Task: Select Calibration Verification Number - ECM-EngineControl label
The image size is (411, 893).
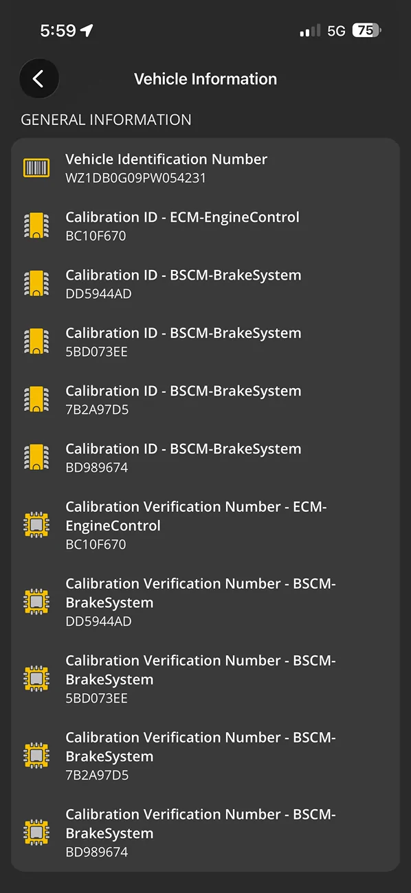Action: pyautogui.click(x=196, y=516)
